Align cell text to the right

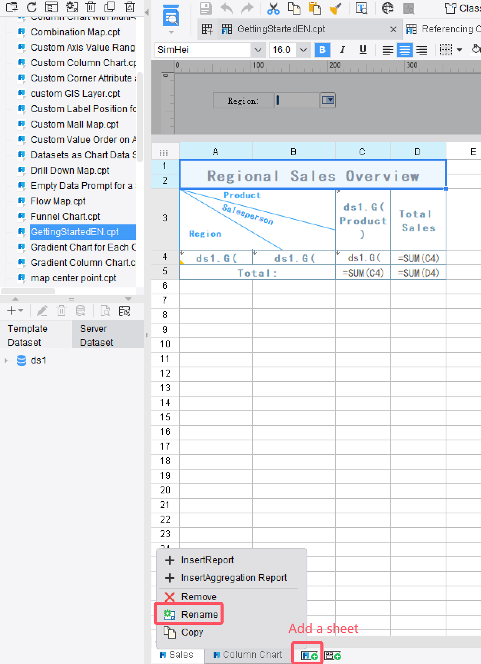[422, 50]
